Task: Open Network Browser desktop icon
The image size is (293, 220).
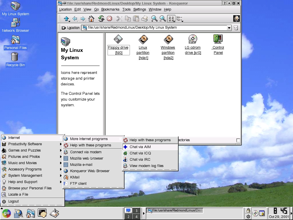Action: pos(15,25)
